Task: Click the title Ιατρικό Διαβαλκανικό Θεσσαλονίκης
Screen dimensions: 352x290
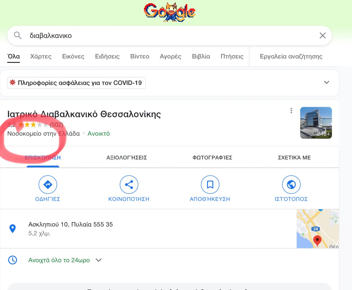Action: (84, 114)
